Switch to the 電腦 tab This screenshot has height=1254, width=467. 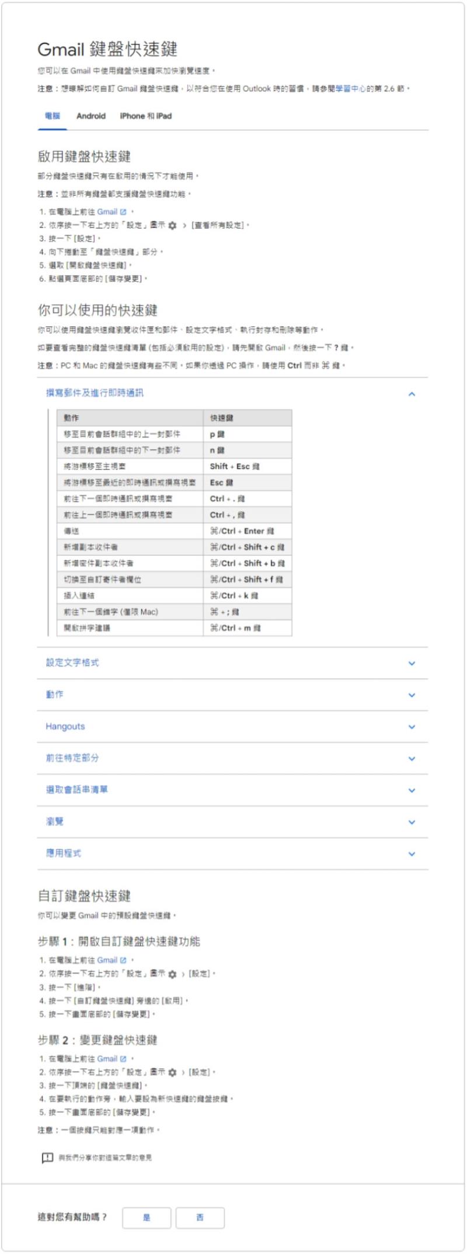53,116
